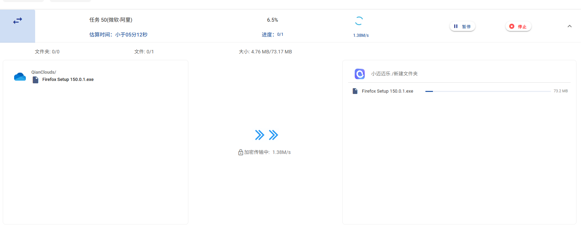Click the OneDrive cloud icon
This screenshot has height=230, width=581.
pyautogui.click(x=20, y=76)
